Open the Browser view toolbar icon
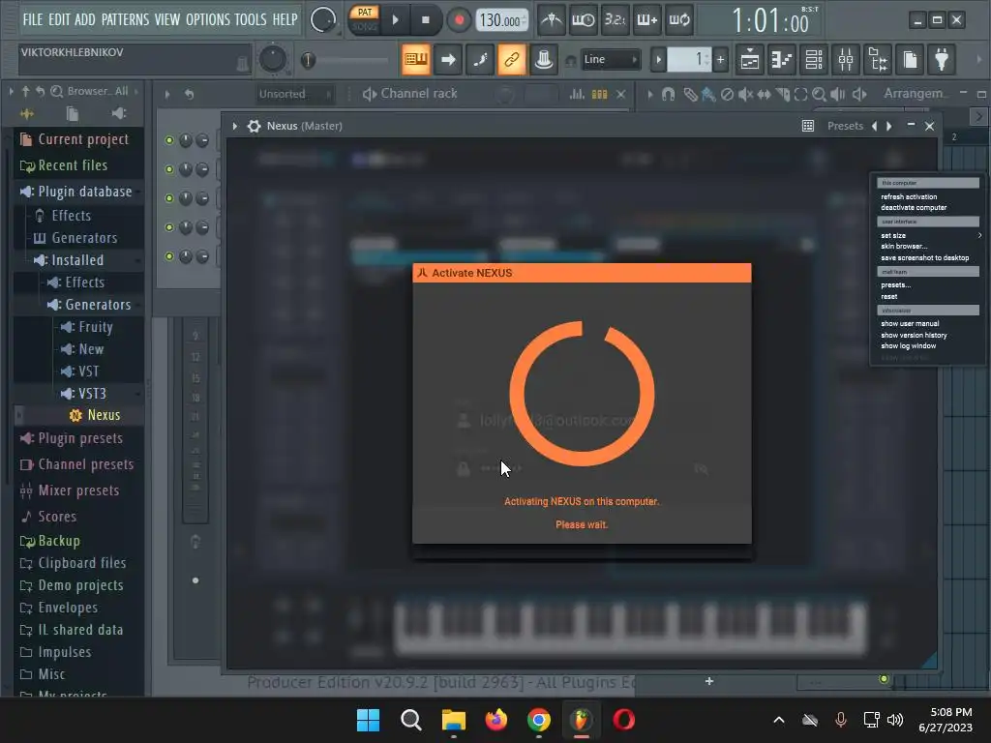Screen dimensions: 991x743 point(878,59)
